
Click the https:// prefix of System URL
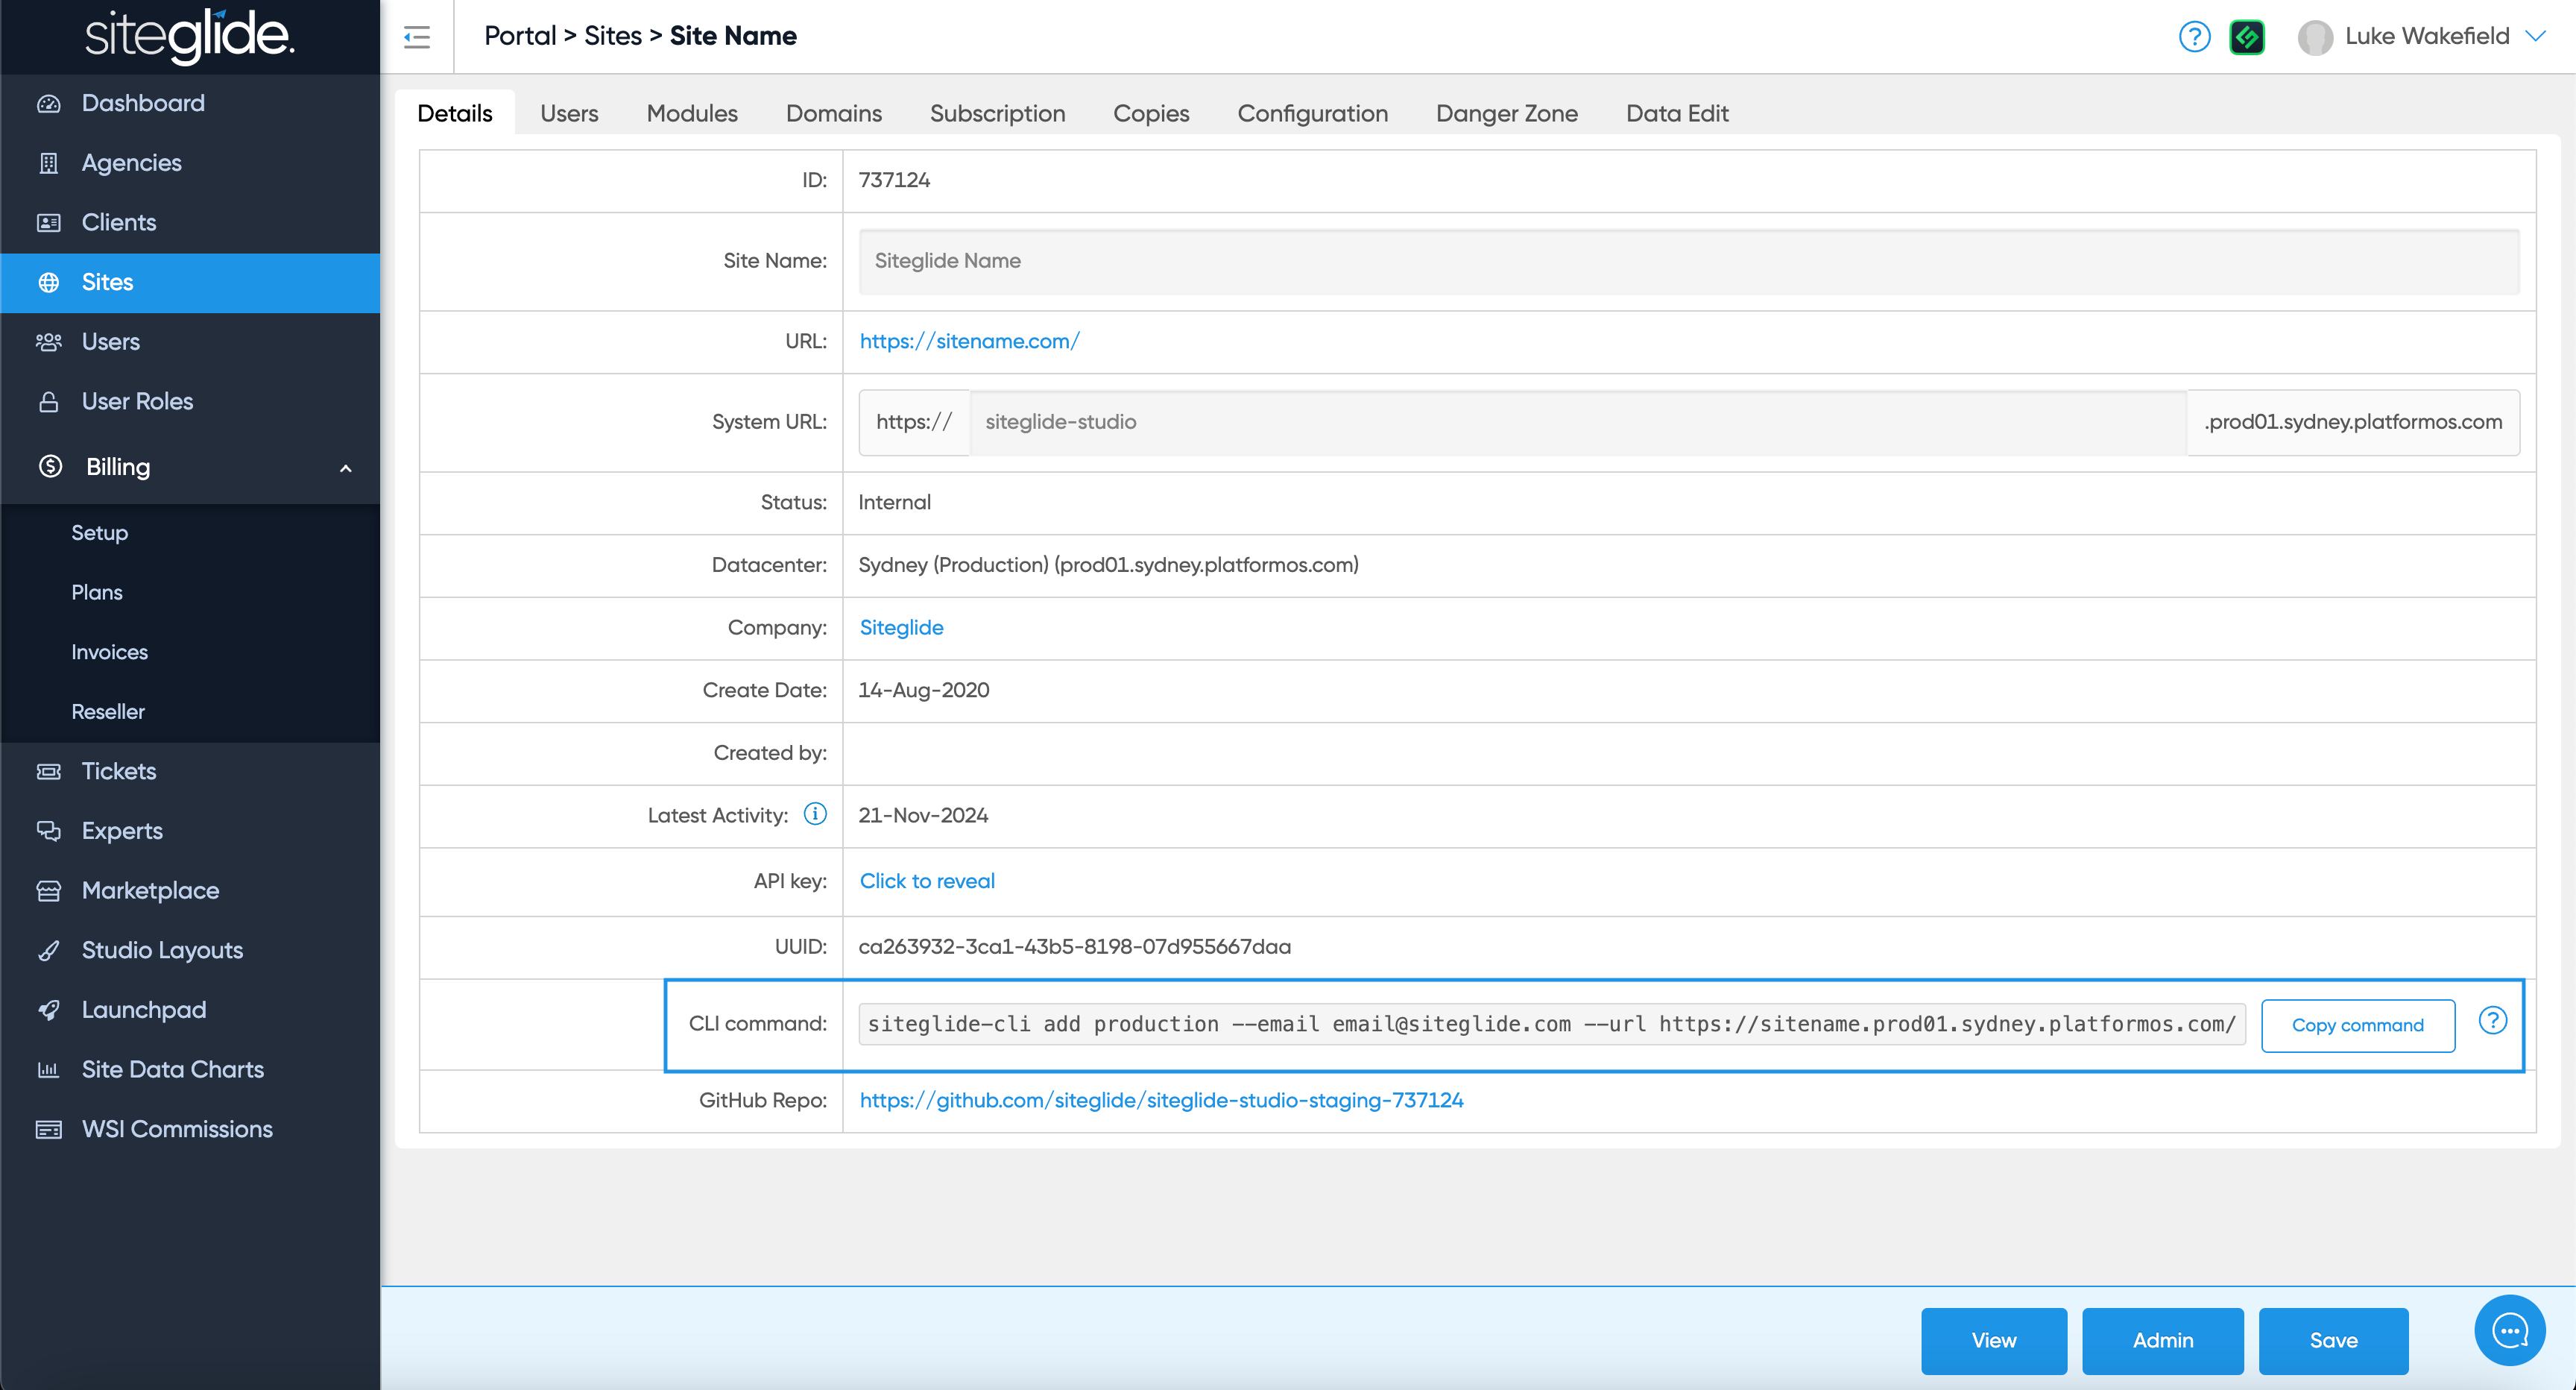[914, 422]
